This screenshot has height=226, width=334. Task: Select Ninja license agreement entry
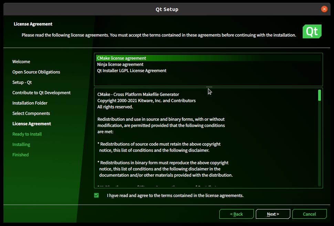208,64
